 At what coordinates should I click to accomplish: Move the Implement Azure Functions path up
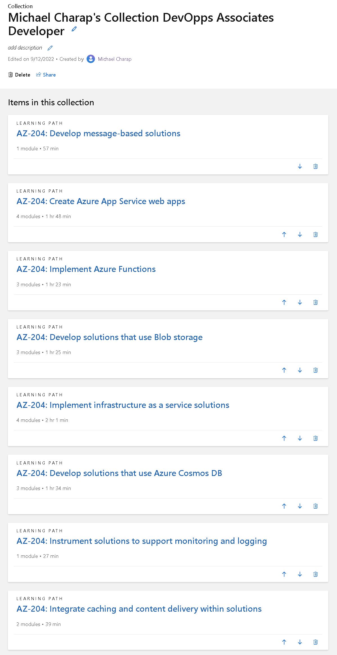pos(284,302)
